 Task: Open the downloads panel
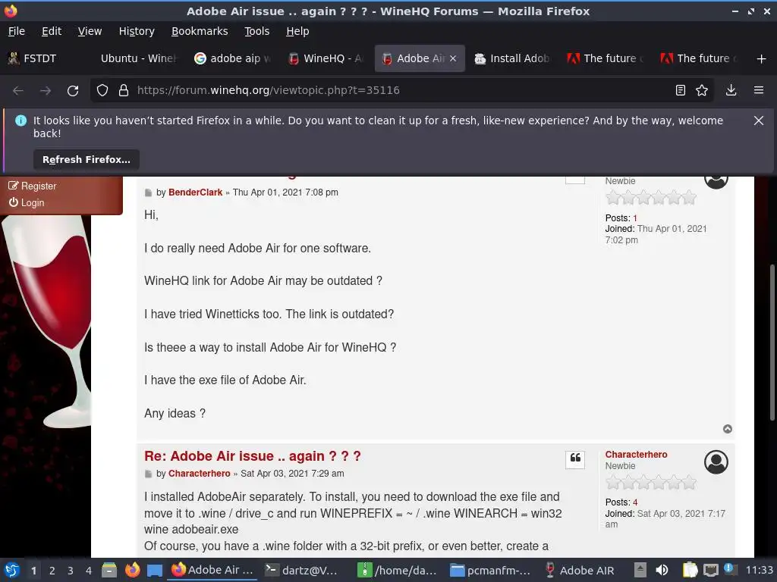coord(731,90)
